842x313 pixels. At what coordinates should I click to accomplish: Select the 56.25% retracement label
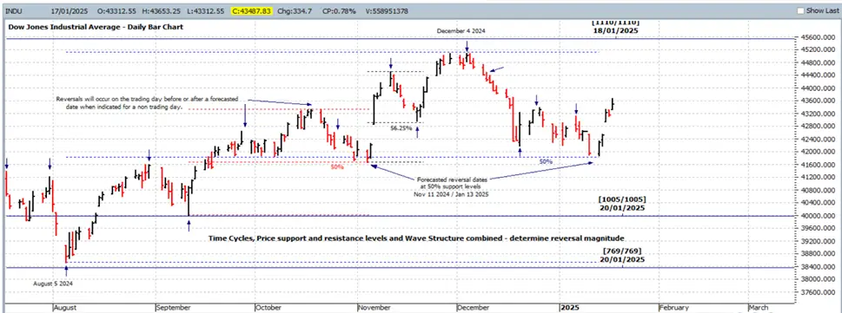(401, 128)
